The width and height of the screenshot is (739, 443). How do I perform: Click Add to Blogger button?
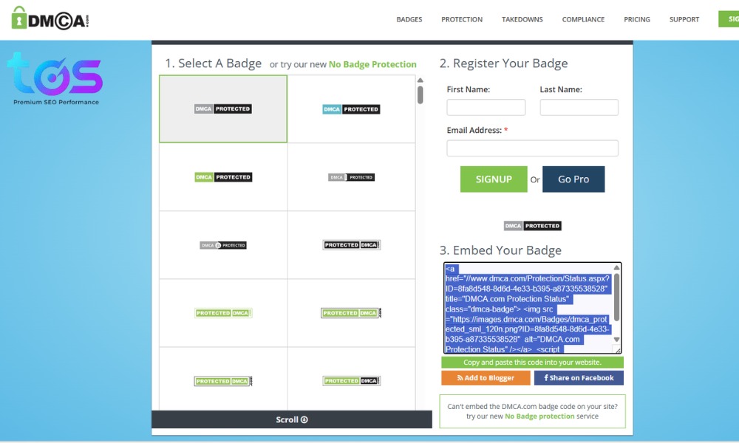[x=486, y=378]
